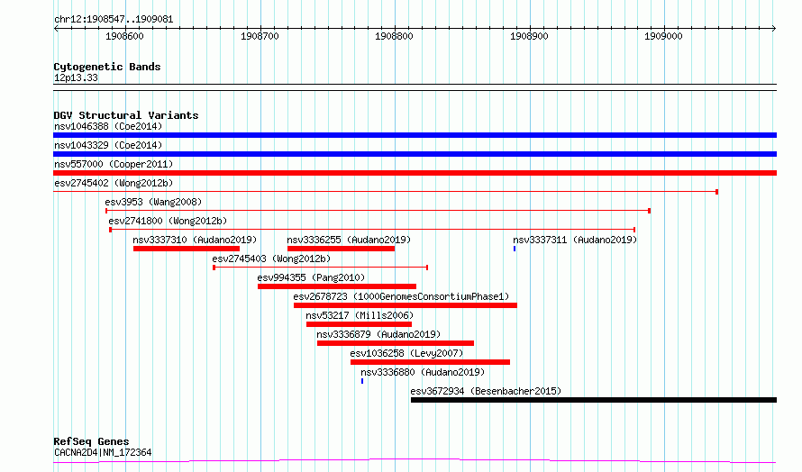The width and height of the screenshot is (802, 472).
Task: Select the esv3672934 (Besenbacher2015) label
Action: (486, 391)
